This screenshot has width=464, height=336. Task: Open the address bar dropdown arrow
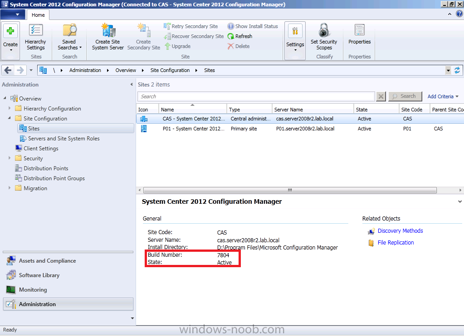tap(448, 70)
